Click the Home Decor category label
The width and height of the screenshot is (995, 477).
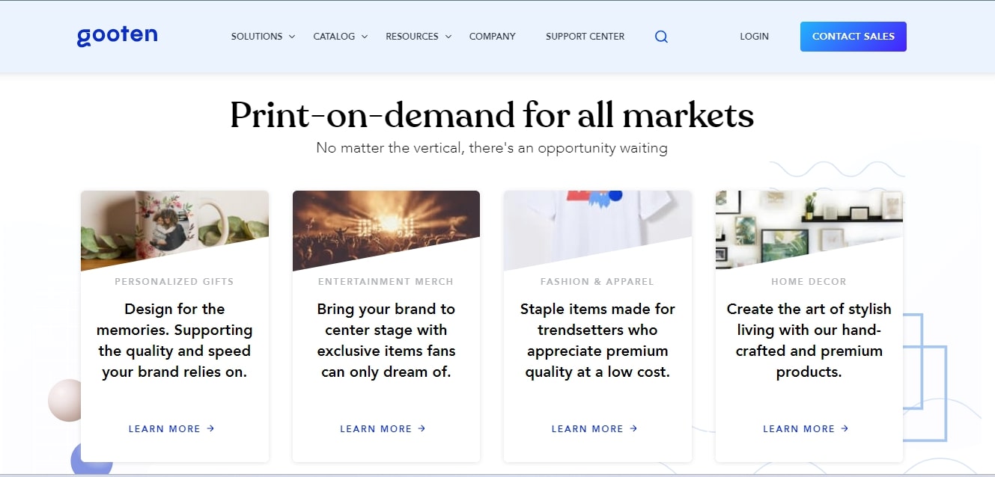click(x=809, y=282)
